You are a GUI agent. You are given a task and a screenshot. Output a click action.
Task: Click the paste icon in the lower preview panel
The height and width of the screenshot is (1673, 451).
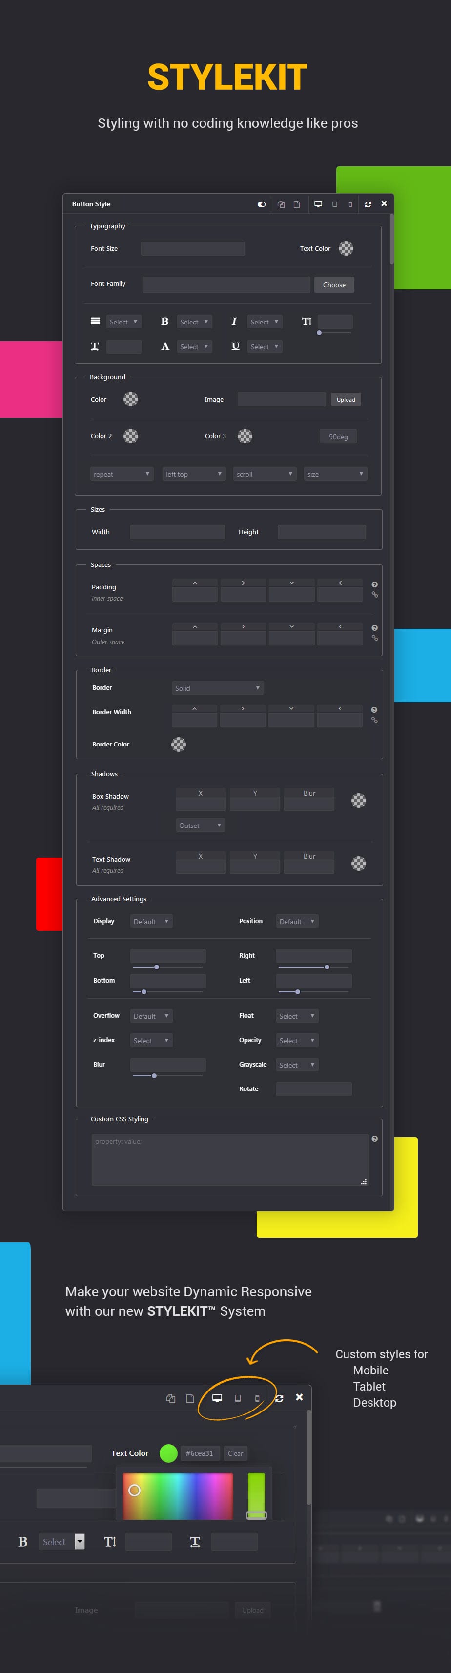tap(190, 1398)
